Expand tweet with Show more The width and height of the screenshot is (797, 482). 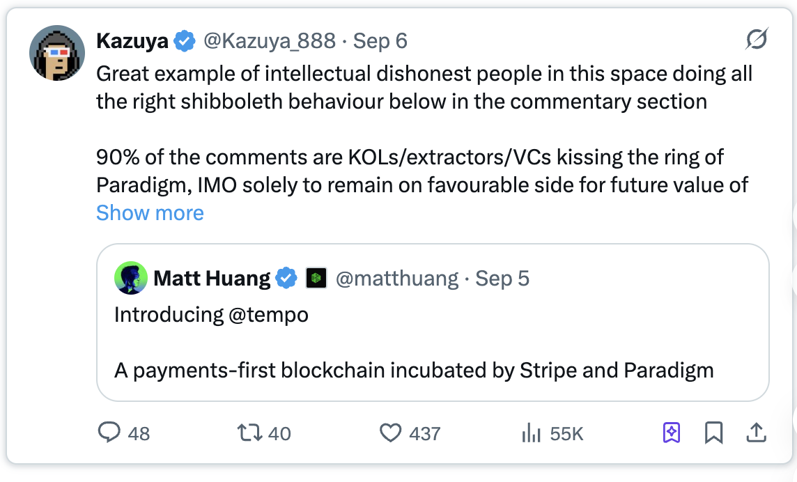coord(150,212)
